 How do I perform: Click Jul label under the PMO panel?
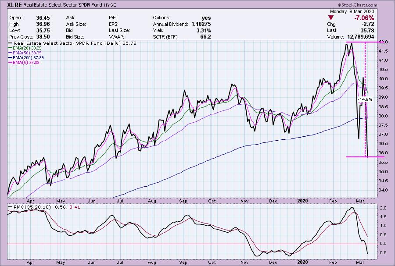point(120,262)
